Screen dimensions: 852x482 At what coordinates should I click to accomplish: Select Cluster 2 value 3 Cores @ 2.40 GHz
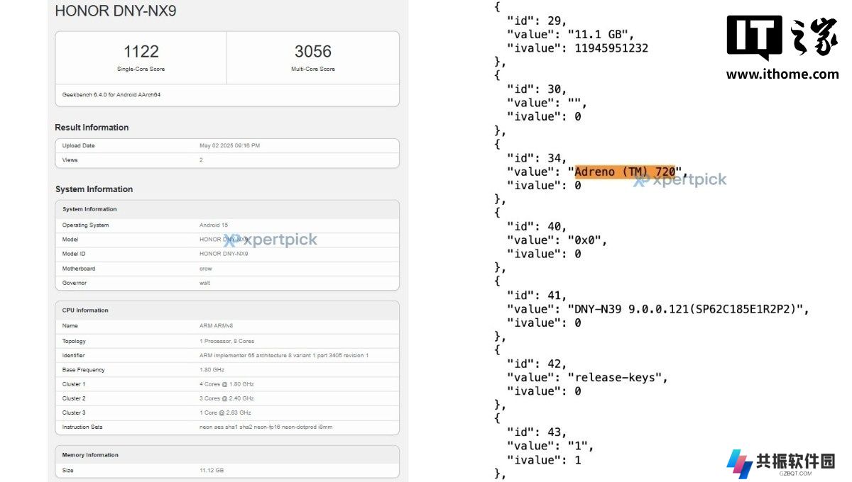tap(226, 398)
